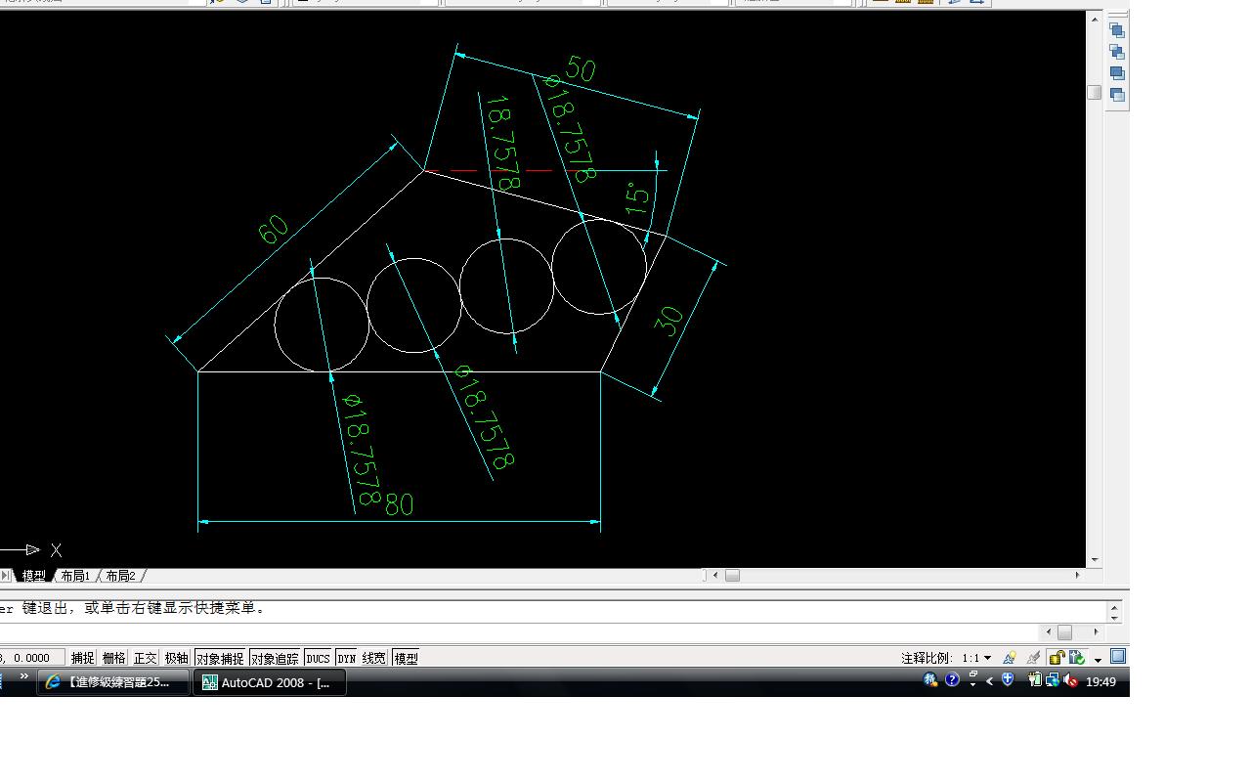Select the dimension text 50
The height and width of the screenshot is (782, 1251).
point(580,68)
